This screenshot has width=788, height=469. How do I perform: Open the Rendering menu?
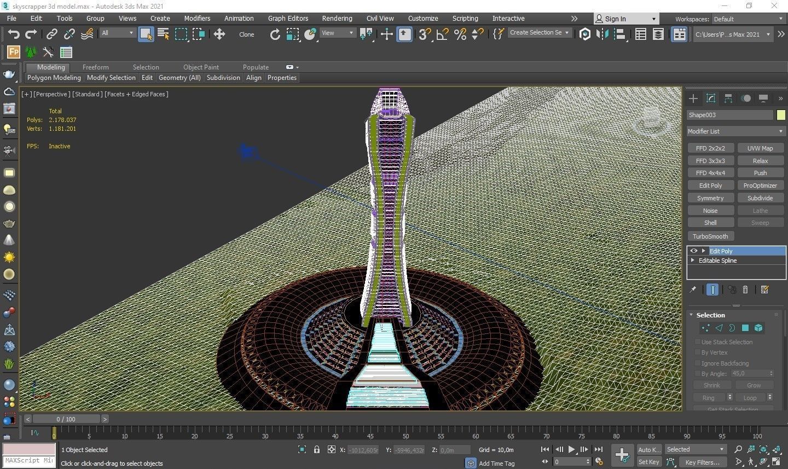[337, 18]
